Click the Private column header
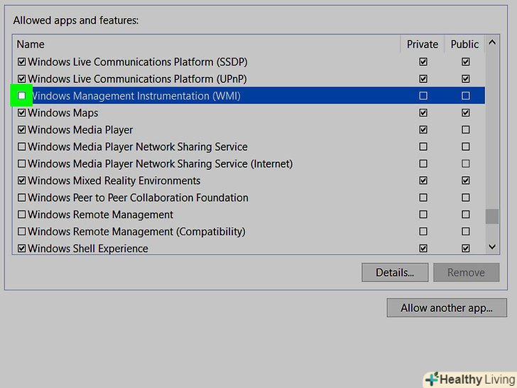The width and height of the screenshot is (517, 388). pyautogui.click(x=423, y=44)
